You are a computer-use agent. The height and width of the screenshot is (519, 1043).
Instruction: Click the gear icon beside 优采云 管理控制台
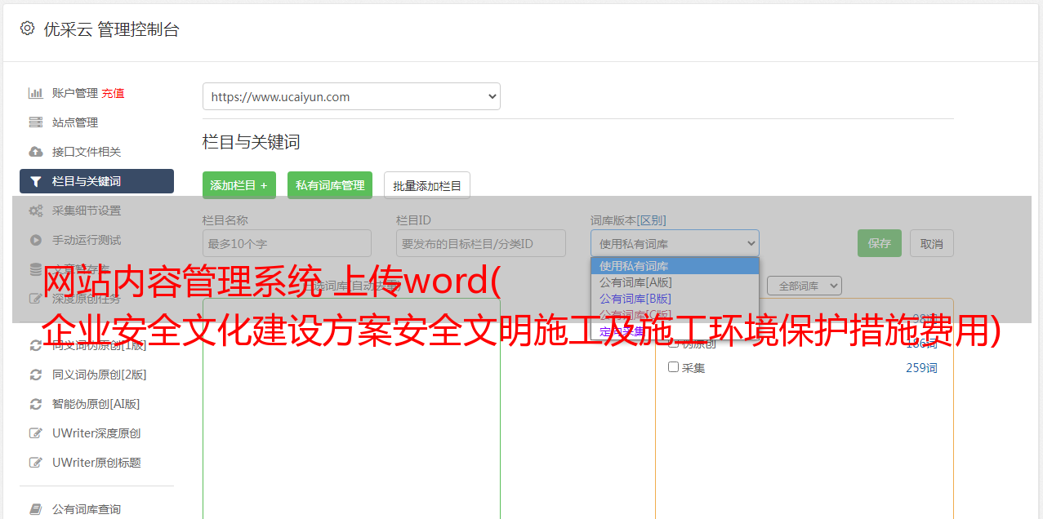click(27, 29)
